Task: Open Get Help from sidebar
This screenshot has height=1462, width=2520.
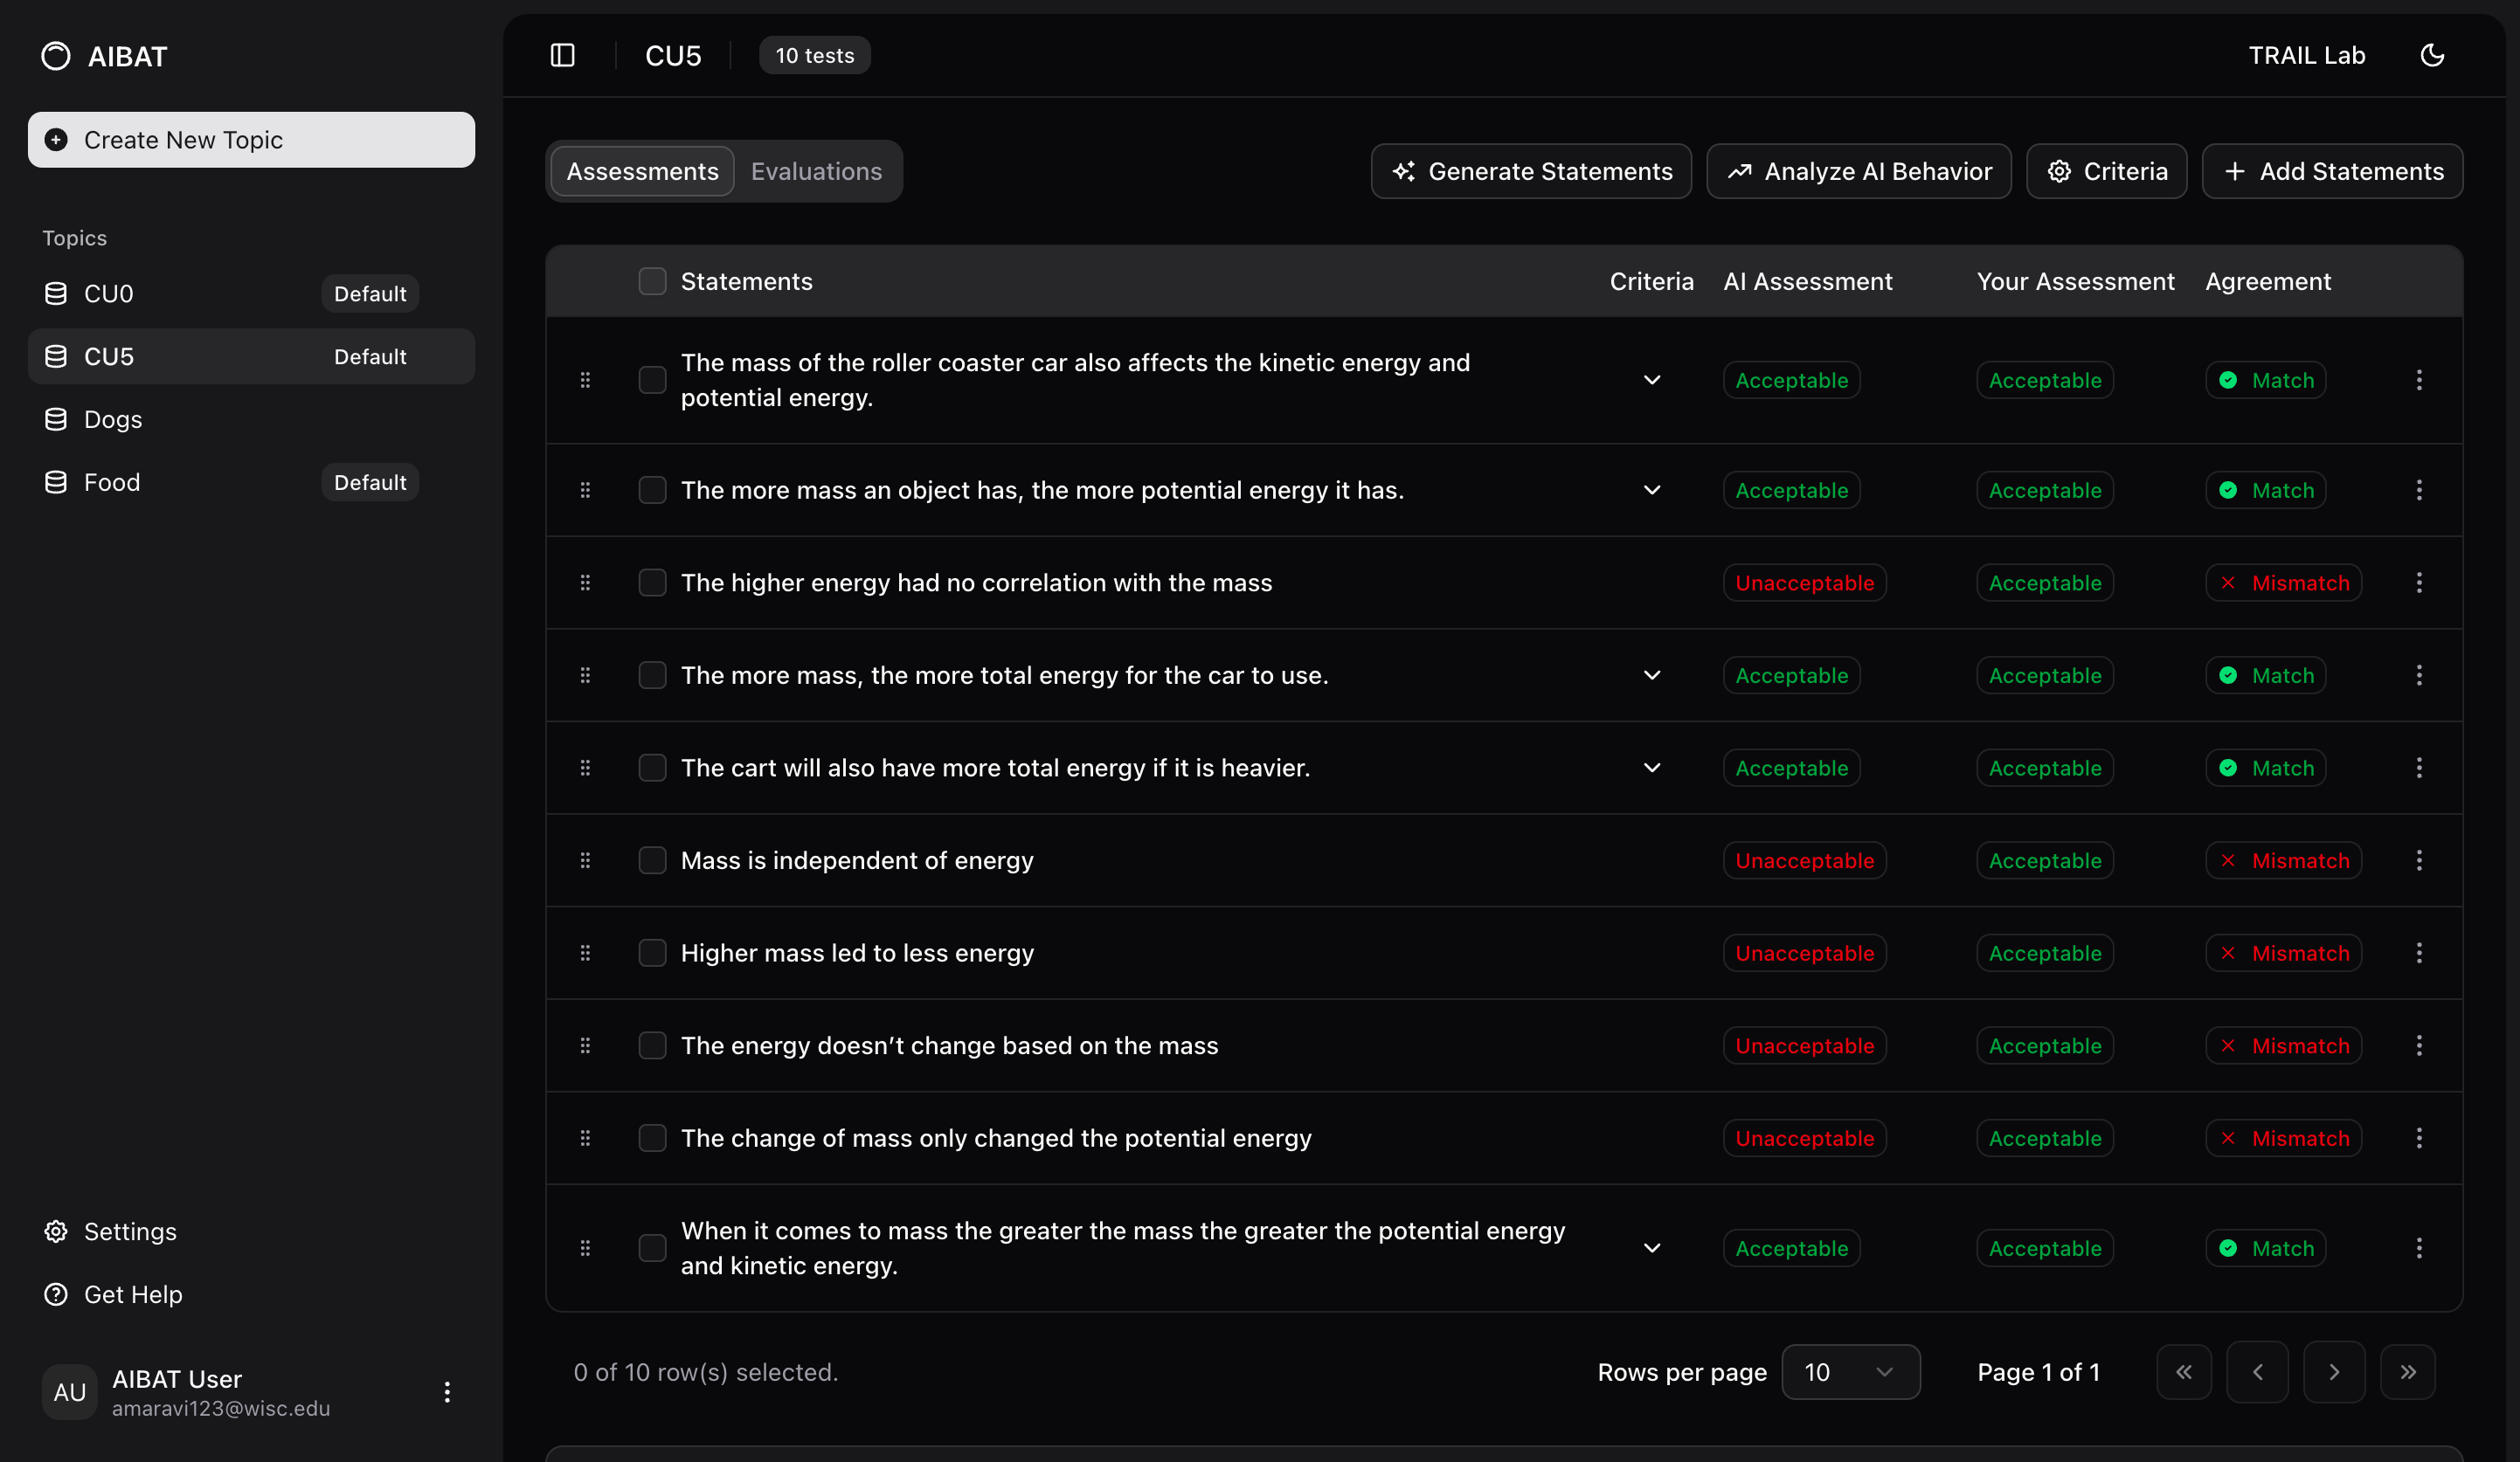Action: pos(132,1294)
